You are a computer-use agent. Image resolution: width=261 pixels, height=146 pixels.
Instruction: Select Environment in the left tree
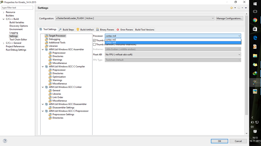pyautogui.click(x=16, y=29)
